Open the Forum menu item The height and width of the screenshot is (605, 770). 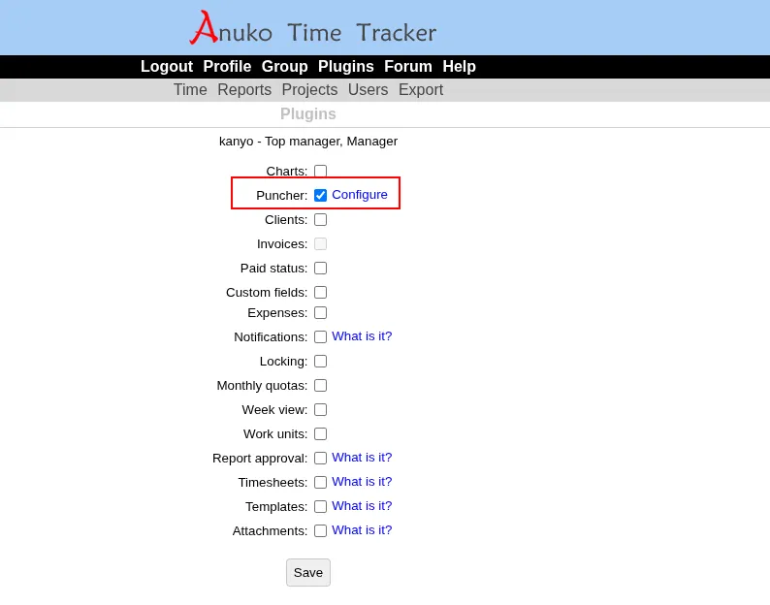click(x=408, y=66)
